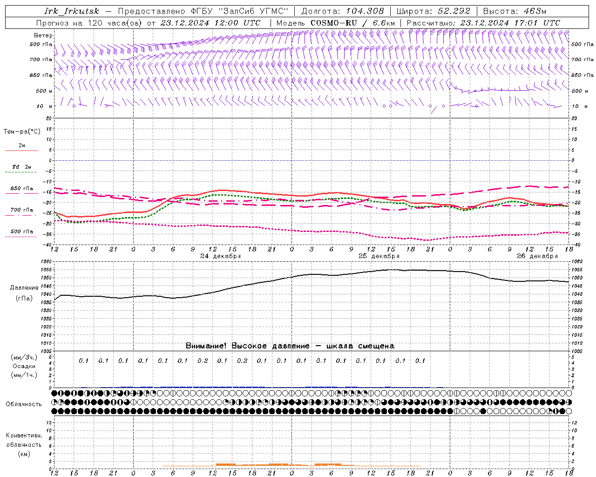
Task: Click the "Конвективн." convective cloud label
Action: (24, 436)
